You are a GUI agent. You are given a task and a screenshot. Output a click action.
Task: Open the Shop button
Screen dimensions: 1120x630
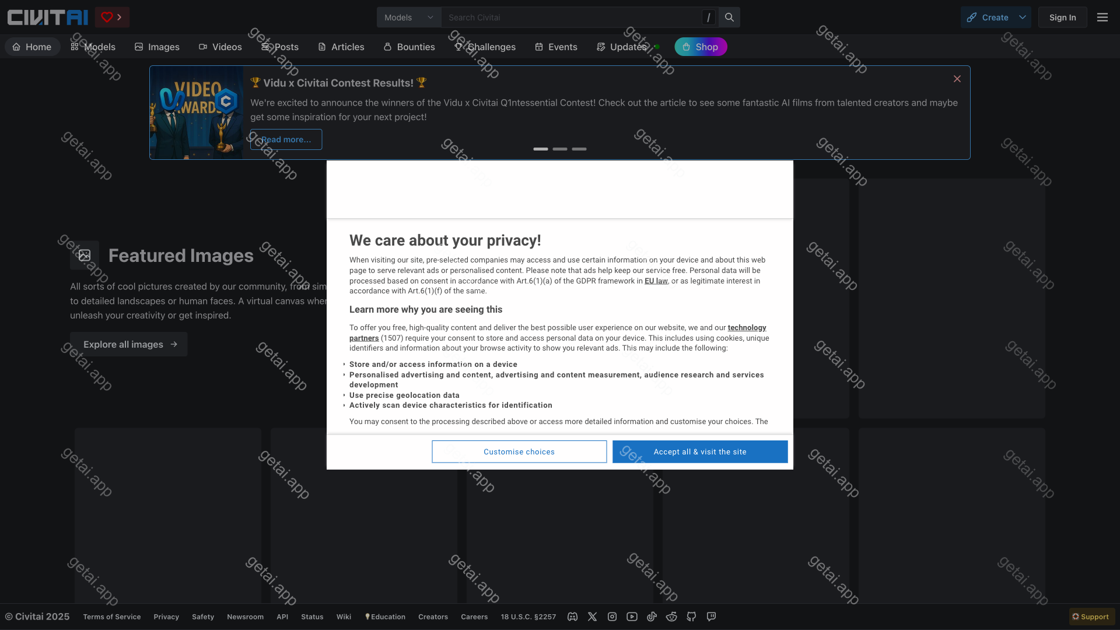point(701,47)
